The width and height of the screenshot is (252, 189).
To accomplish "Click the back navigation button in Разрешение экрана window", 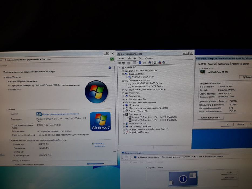I will coord(125,158).
